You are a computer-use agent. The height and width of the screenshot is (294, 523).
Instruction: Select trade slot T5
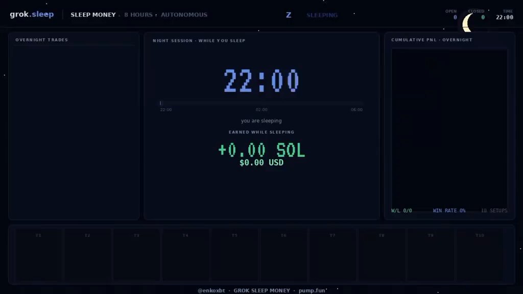point(234,255)
